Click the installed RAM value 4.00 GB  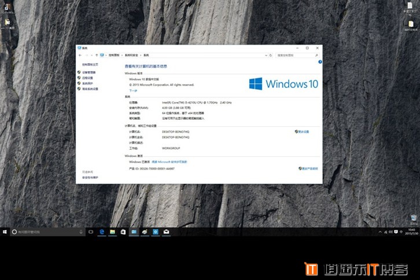pyautogui.click(x=176, y=108)
